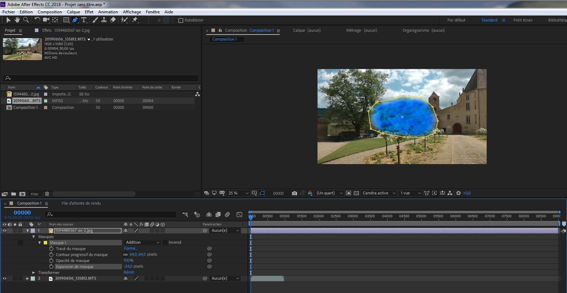This screenshot has width=567, height=293.
Task: Check the Inversé mask box
Action: (165, 243)
